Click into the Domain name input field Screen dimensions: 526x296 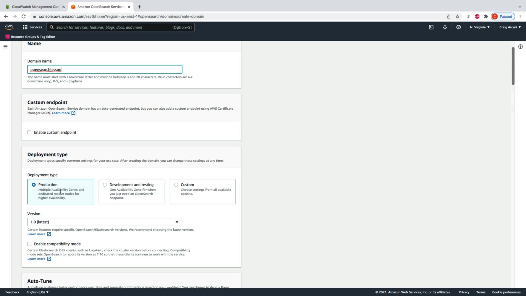(x=104, y=70)
